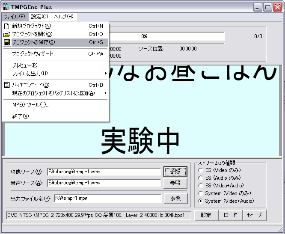
Task: Open the 設定(O) menu
Action: point(39,17)
